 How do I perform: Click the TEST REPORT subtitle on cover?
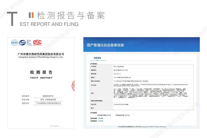coord(41,78)
